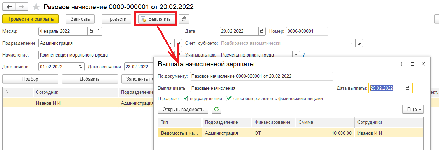Go forward with the right arrow

[22, 7]
